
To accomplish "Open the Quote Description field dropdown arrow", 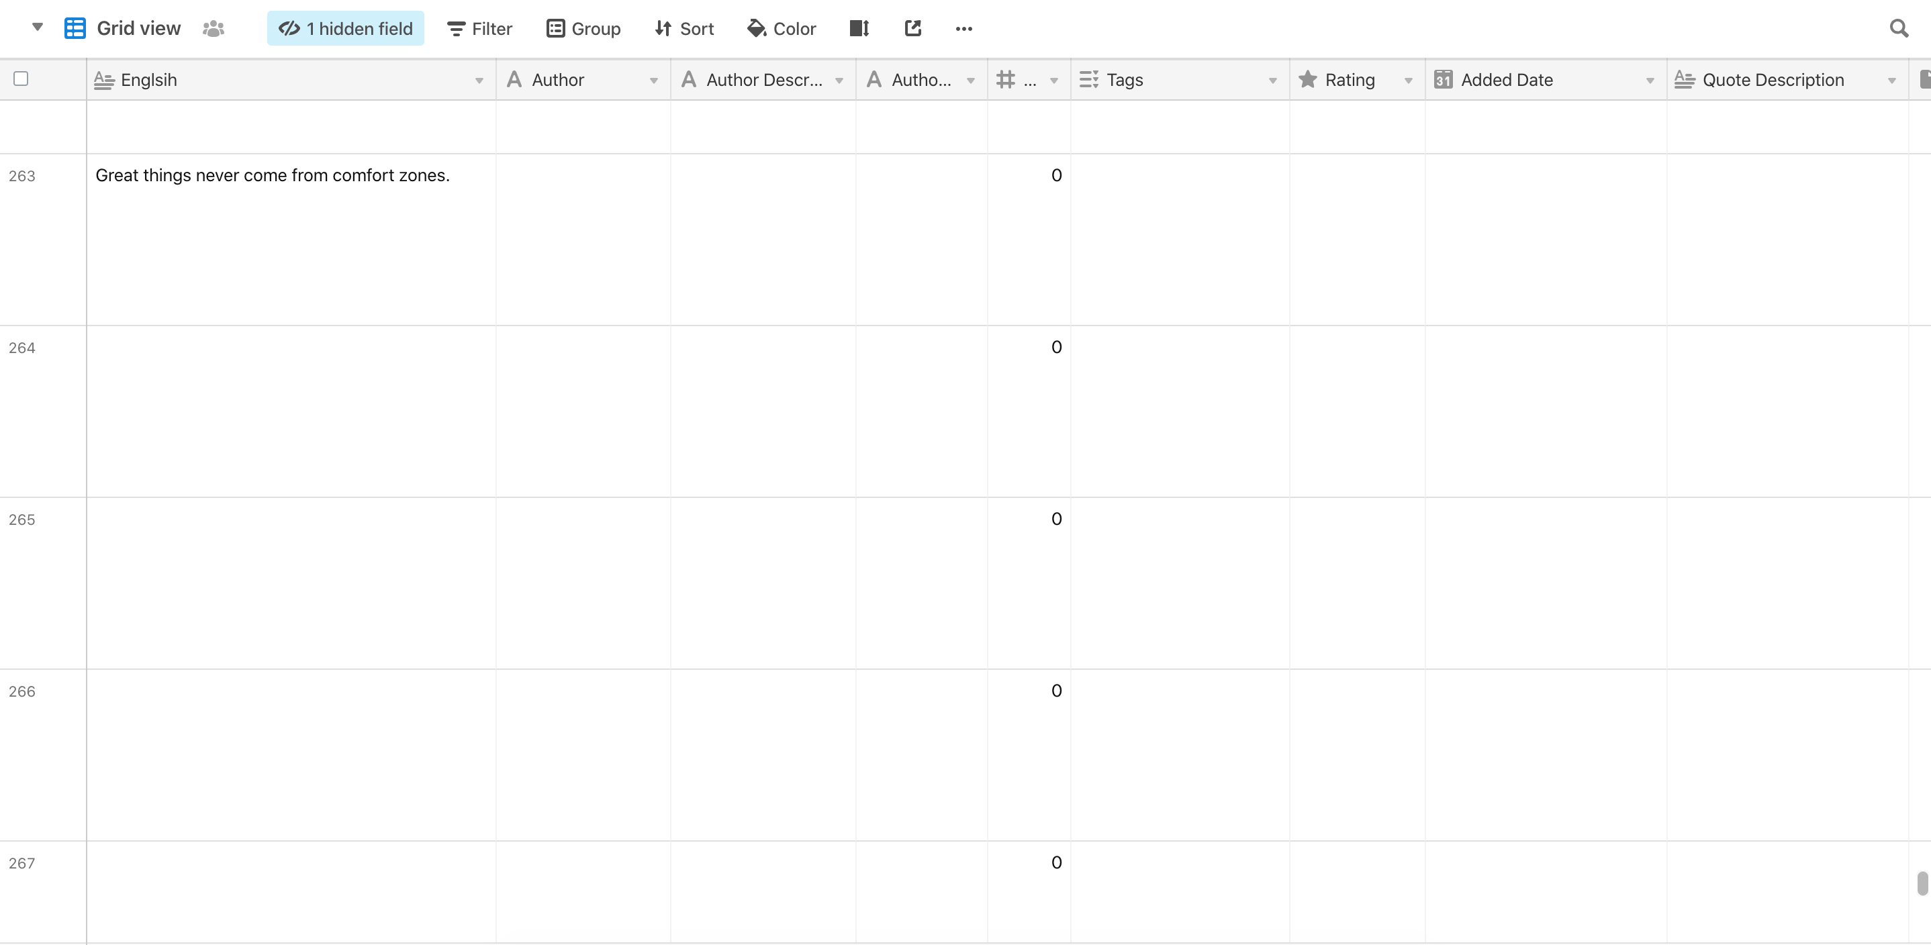I will 1892,80.
